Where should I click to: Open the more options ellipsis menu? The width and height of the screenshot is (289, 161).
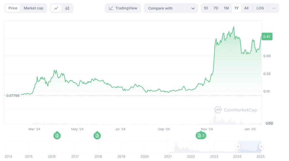coord(274,8)
